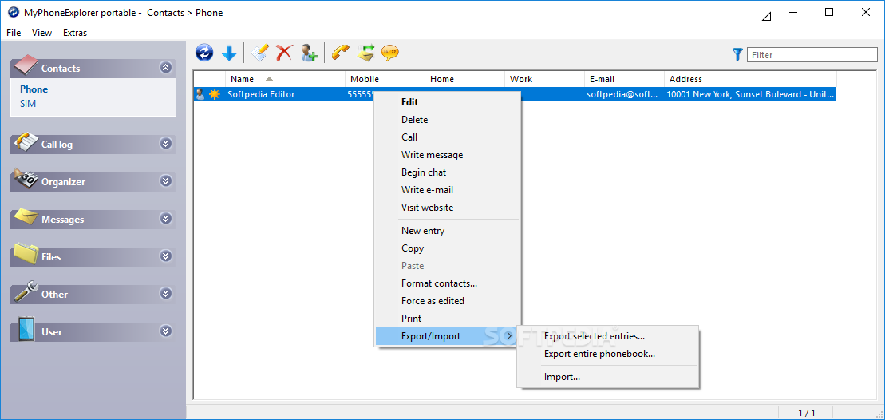Sort by the E-mail column header
The width and height of the screenshot is (885, 420).
(x=624, y=79)
